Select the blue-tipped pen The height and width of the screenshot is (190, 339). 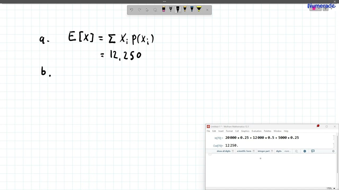point(192,9)
